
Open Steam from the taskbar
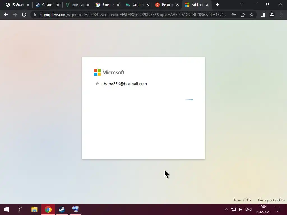click(62, 209)
